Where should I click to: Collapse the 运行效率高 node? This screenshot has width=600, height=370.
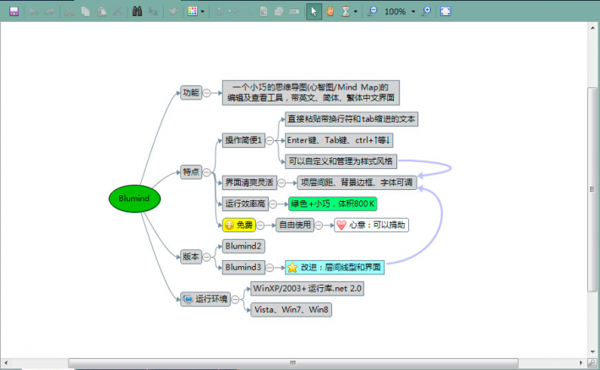tap(273, 204)
